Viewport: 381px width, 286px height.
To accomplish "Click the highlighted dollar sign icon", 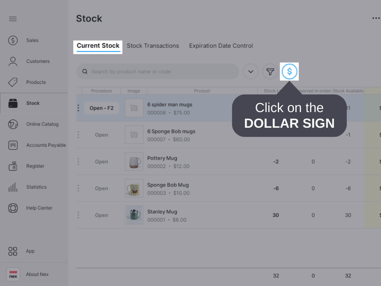I will (x=289, y=71).
